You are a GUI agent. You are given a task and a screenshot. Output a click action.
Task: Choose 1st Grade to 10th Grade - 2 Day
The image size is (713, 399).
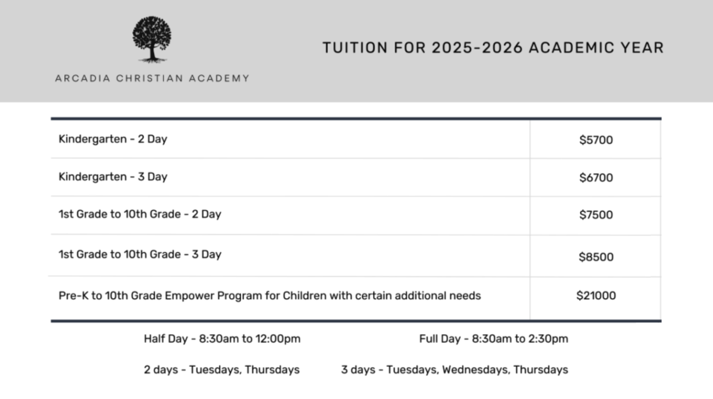(140, 214)
